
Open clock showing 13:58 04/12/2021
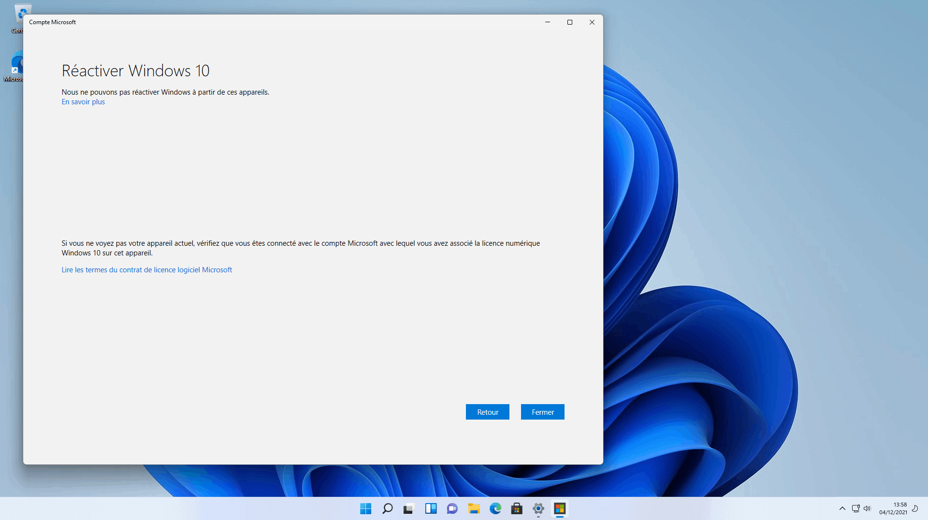point(893,508)
